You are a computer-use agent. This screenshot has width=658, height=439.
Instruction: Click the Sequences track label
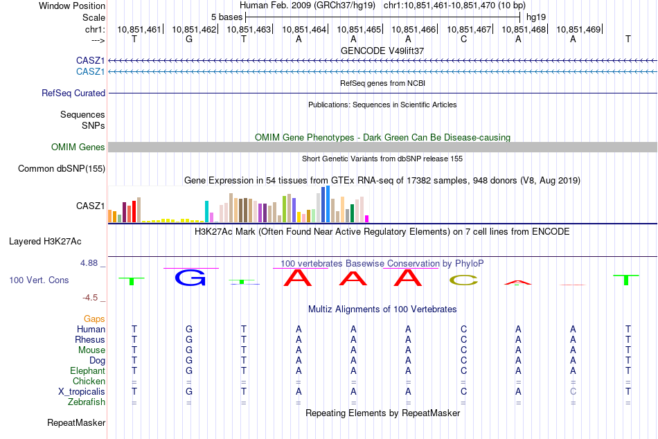[82, 114]
